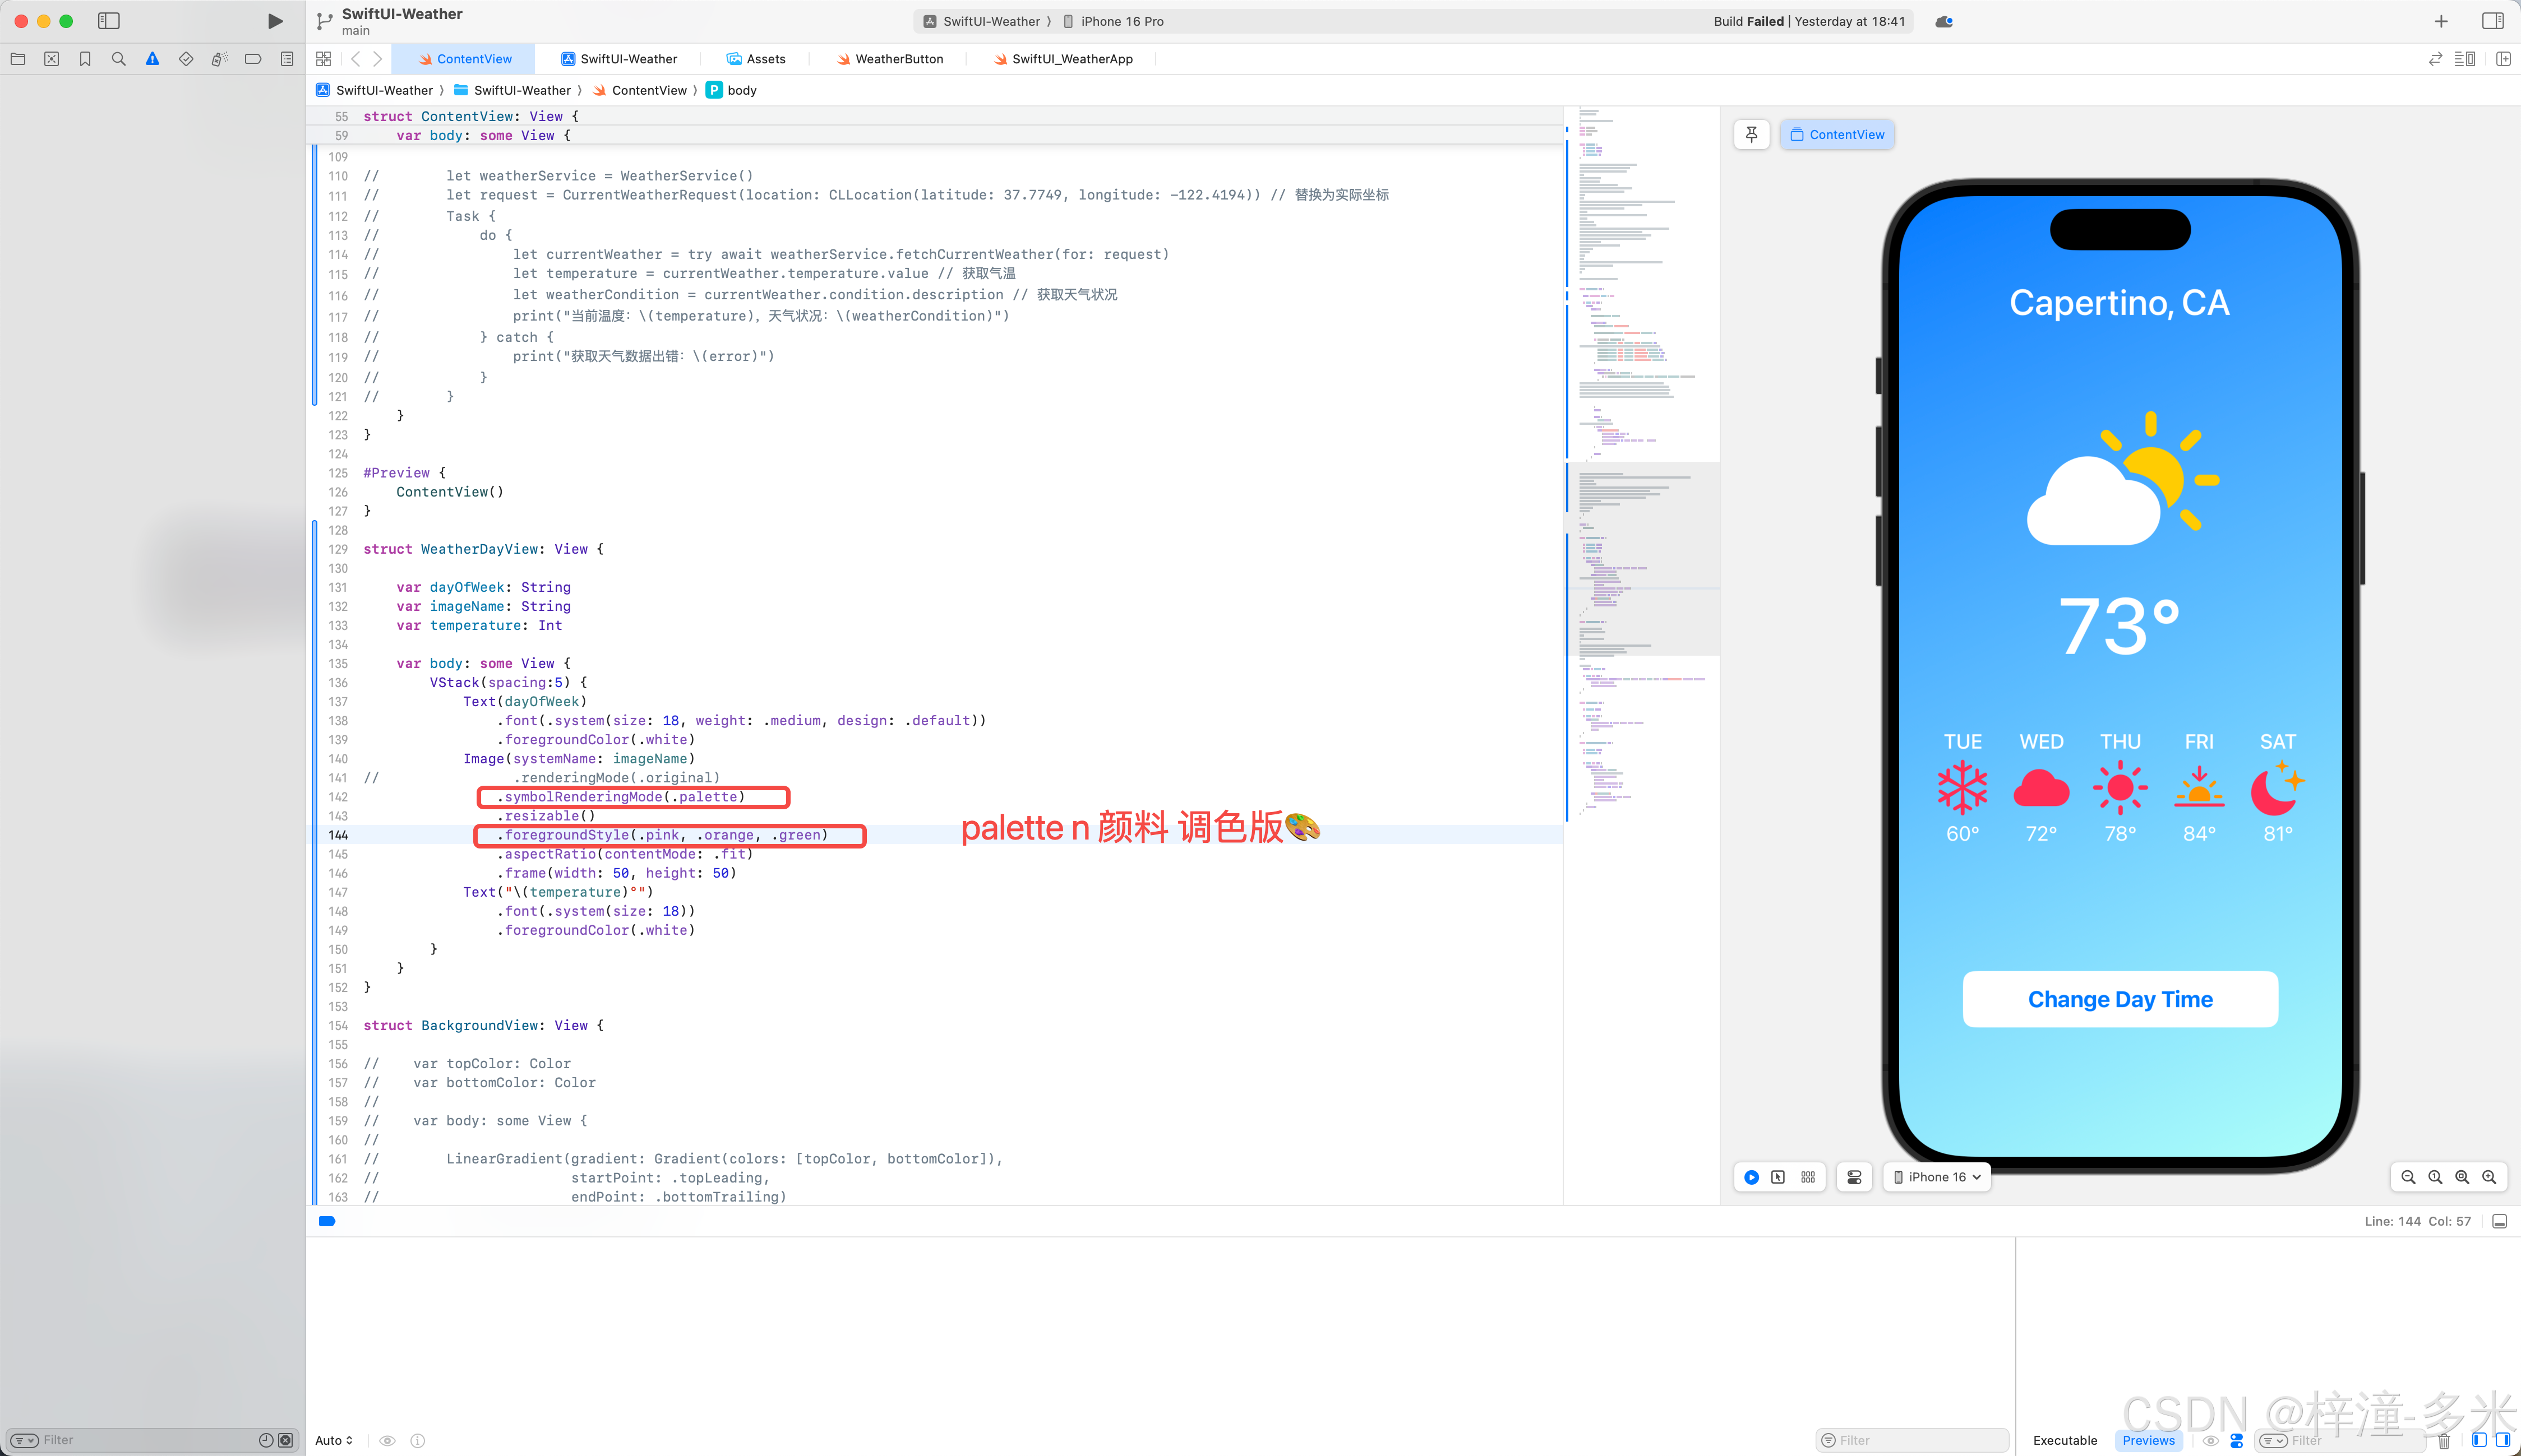Click the Run play button in toolbar
2521x1456 pixels.
coord(275,21)
